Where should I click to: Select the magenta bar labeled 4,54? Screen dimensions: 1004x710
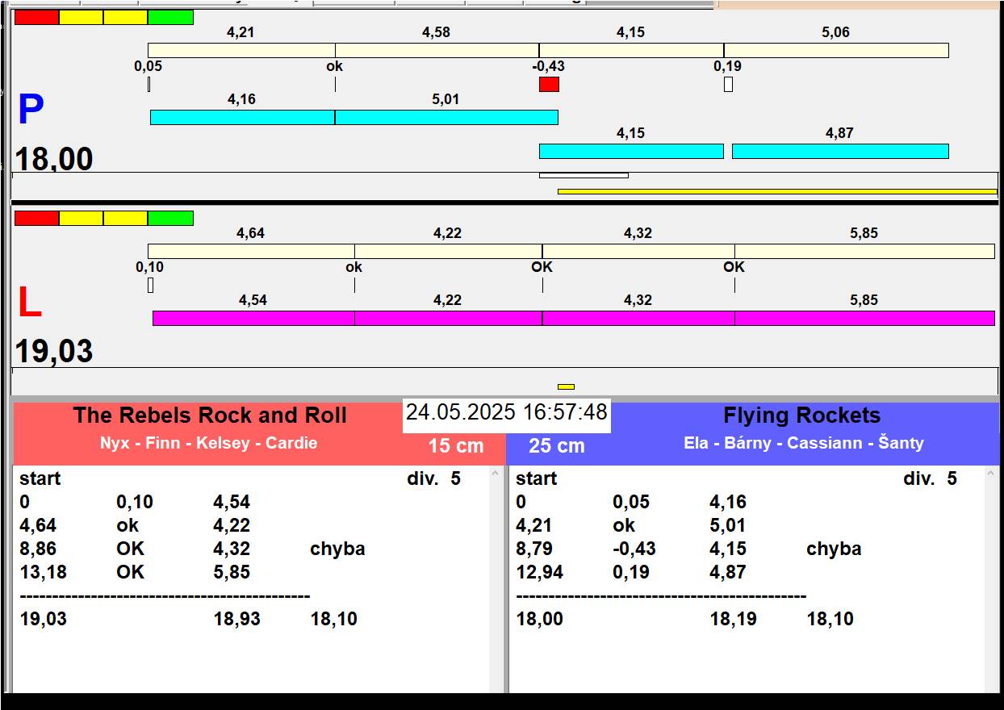pos(253,318)
